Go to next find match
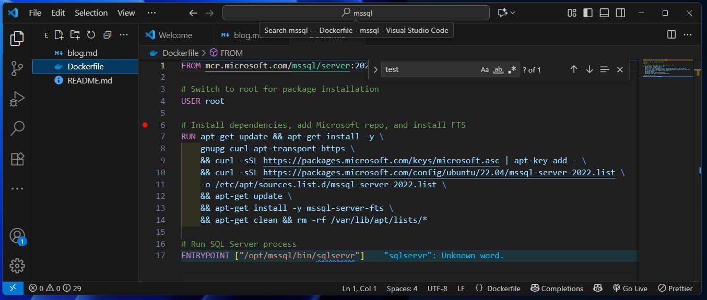 590,69
